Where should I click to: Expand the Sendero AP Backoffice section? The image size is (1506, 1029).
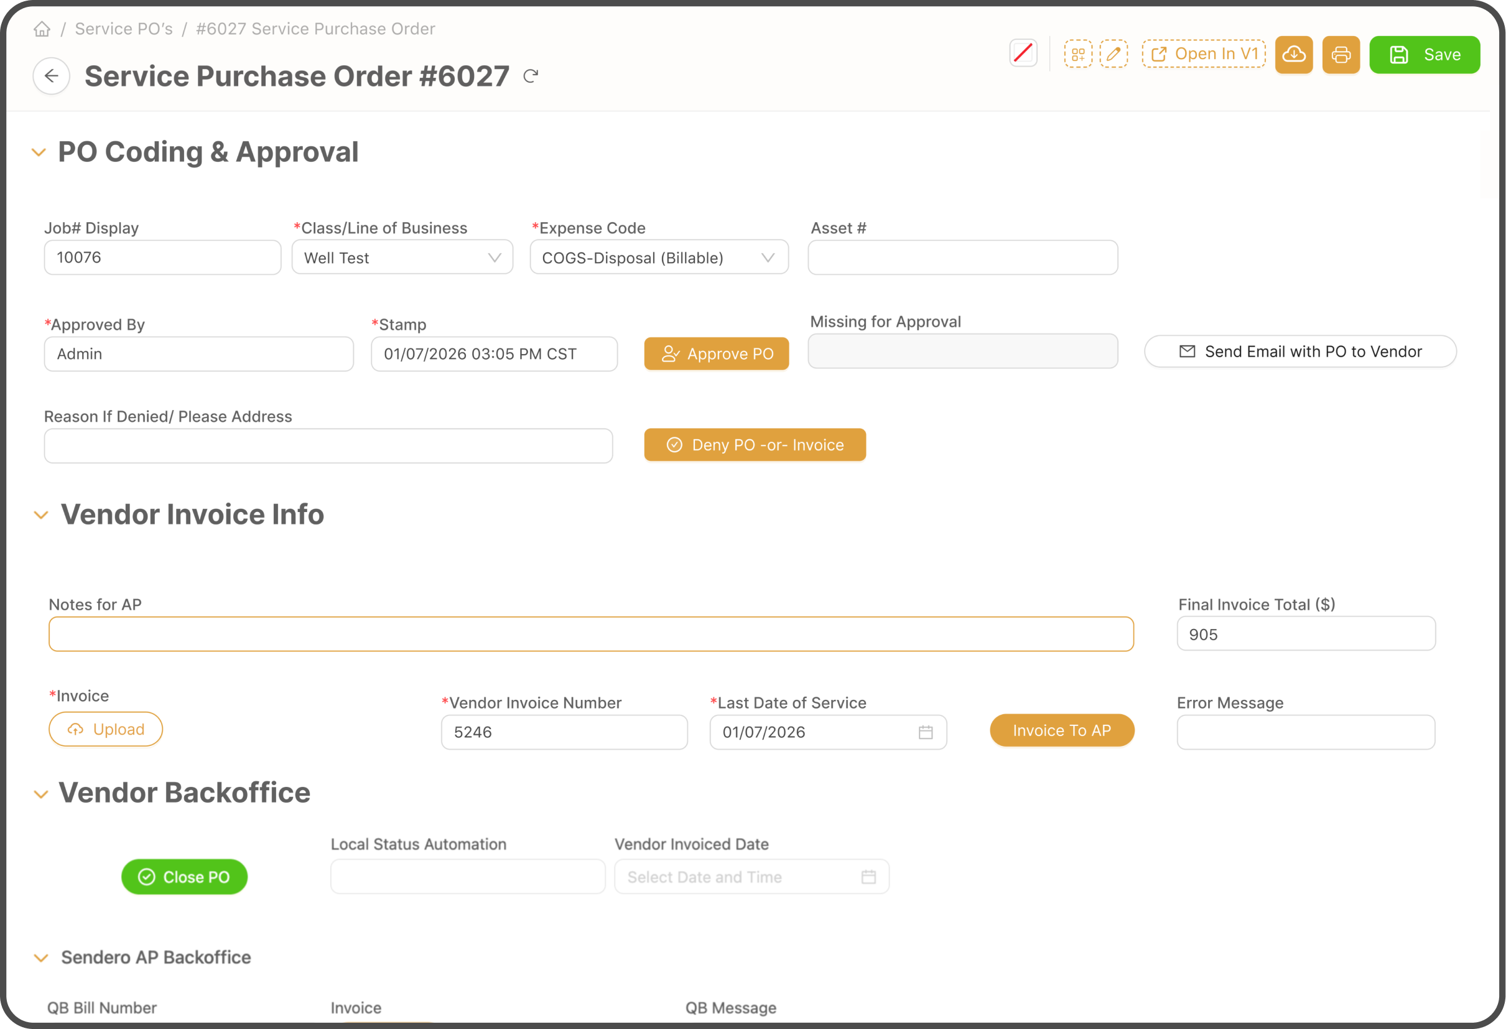click(42, 958)
